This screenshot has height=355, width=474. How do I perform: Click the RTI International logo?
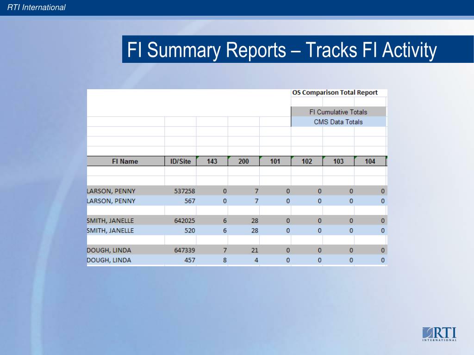(439, 334)
